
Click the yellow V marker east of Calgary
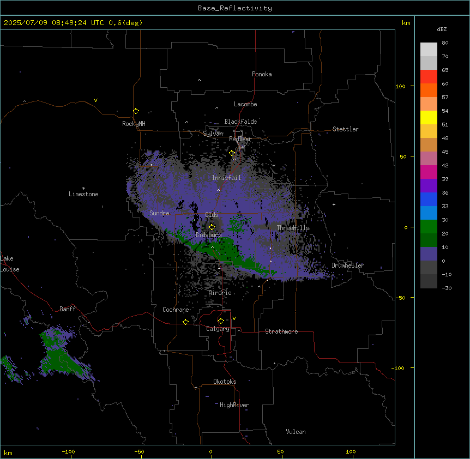click(234, 318)
